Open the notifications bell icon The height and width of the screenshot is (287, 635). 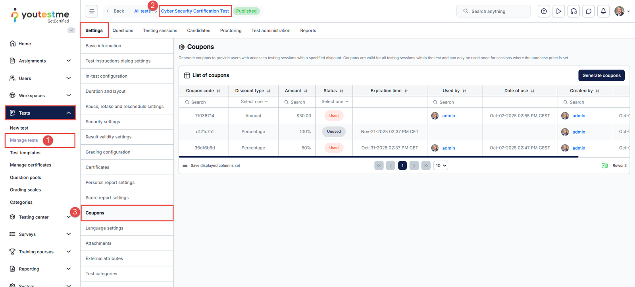(603, 11)
